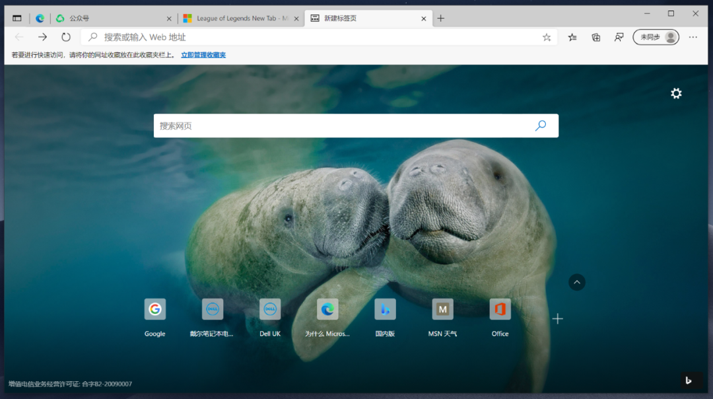Open page settings gear icon
This screenshot has height=399, width=713.
click(x=676, y=93)
